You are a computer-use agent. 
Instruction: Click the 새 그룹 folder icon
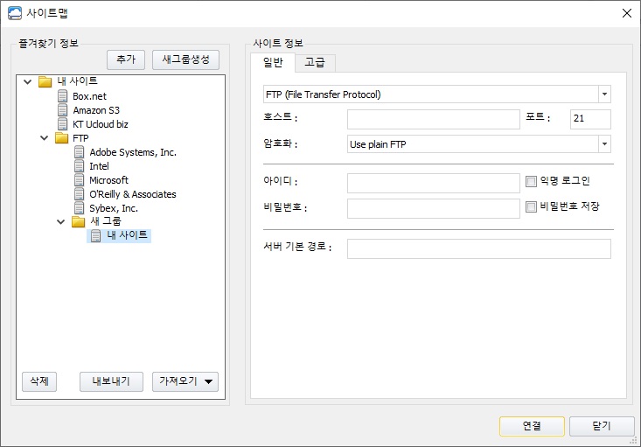pos(78,221)
